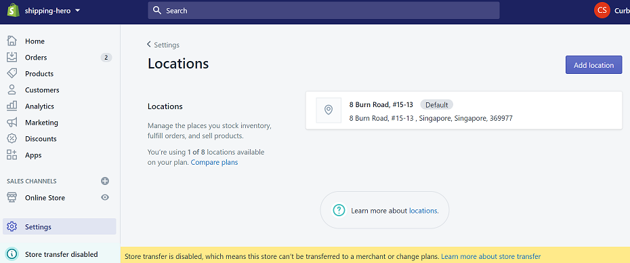Click the location pin icon thumbnail
The image size is (630, 263).
[x=329, y=110]
